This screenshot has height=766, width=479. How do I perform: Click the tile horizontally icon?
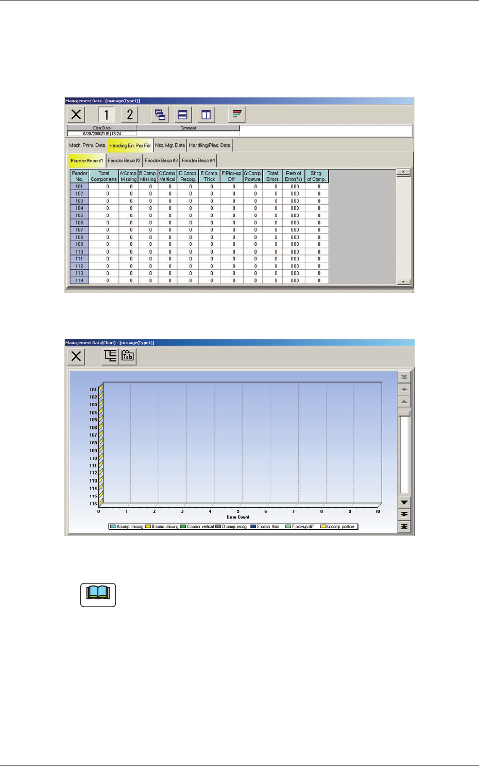click(x=183, y=114)
